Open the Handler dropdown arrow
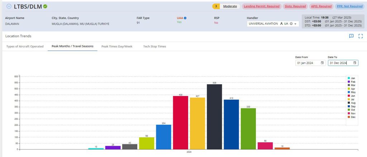The image size is (367, 157). coord(295,24)
